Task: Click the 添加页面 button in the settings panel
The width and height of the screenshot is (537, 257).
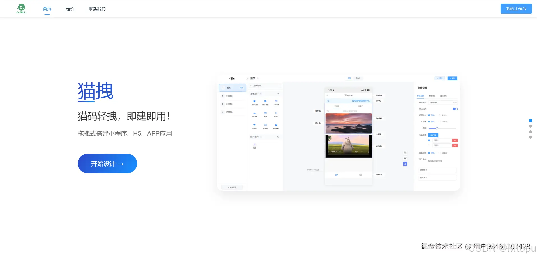Action: (x=433, y=135)
